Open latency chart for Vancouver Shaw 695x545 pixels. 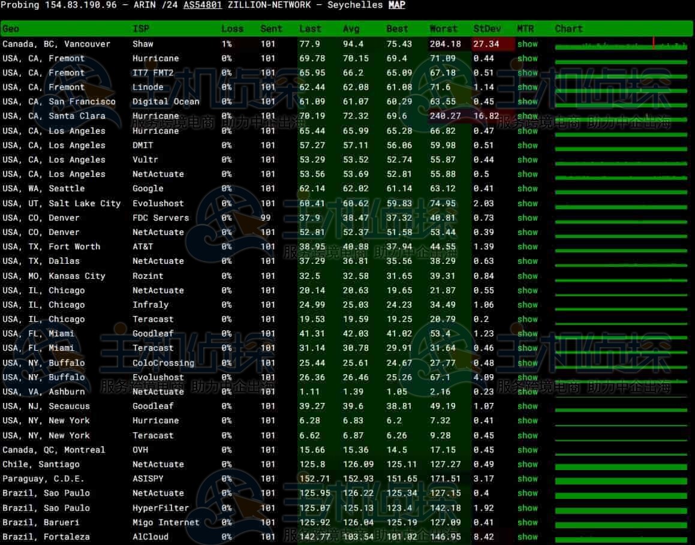[x=621, y=45]
